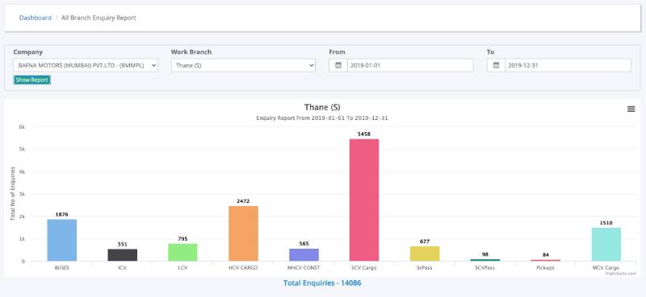The height and width of the screenshot is (297, 646).
Task: Open the chart hamburger context menu
Action: tap(631, 109)
